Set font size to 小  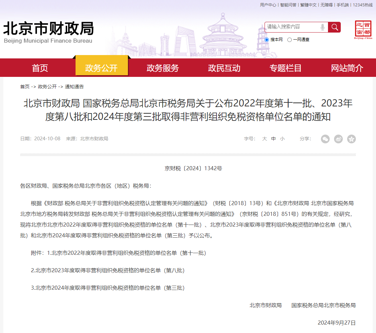point(282,139)
